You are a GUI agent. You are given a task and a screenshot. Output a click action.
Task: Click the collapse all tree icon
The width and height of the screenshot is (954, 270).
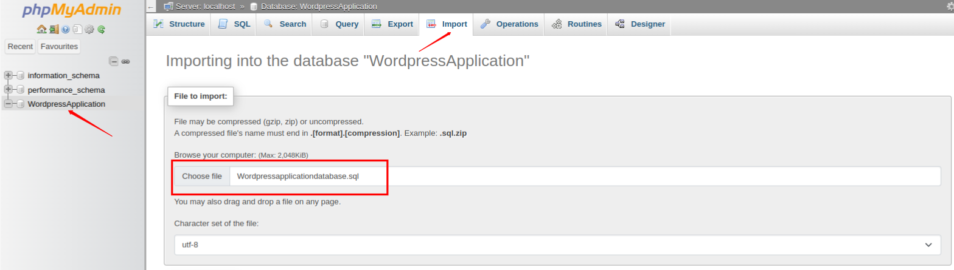pyautogui.click(x=113, y=61)
